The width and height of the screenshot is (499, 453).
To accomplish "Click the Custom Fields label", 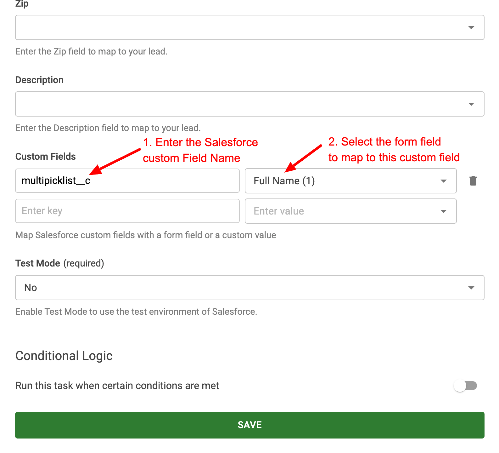I will [46, 157].
